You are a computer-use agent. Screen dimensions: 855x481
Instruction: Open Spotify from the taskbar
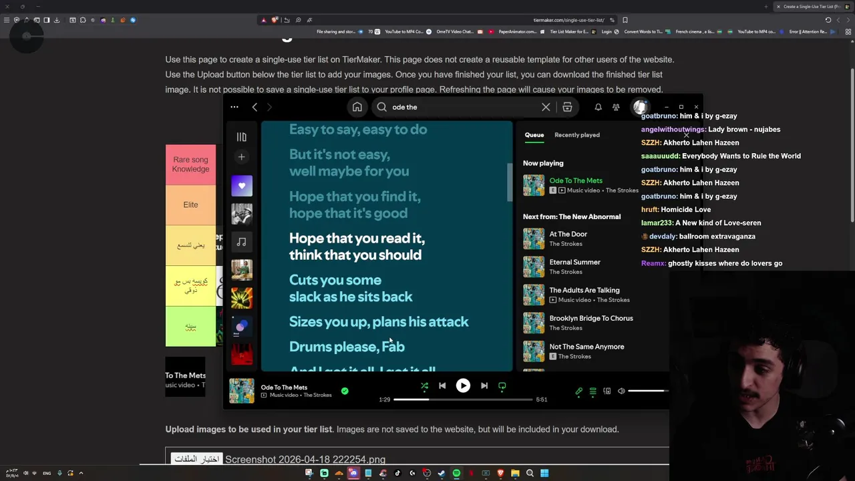click(x=456, y=473)
